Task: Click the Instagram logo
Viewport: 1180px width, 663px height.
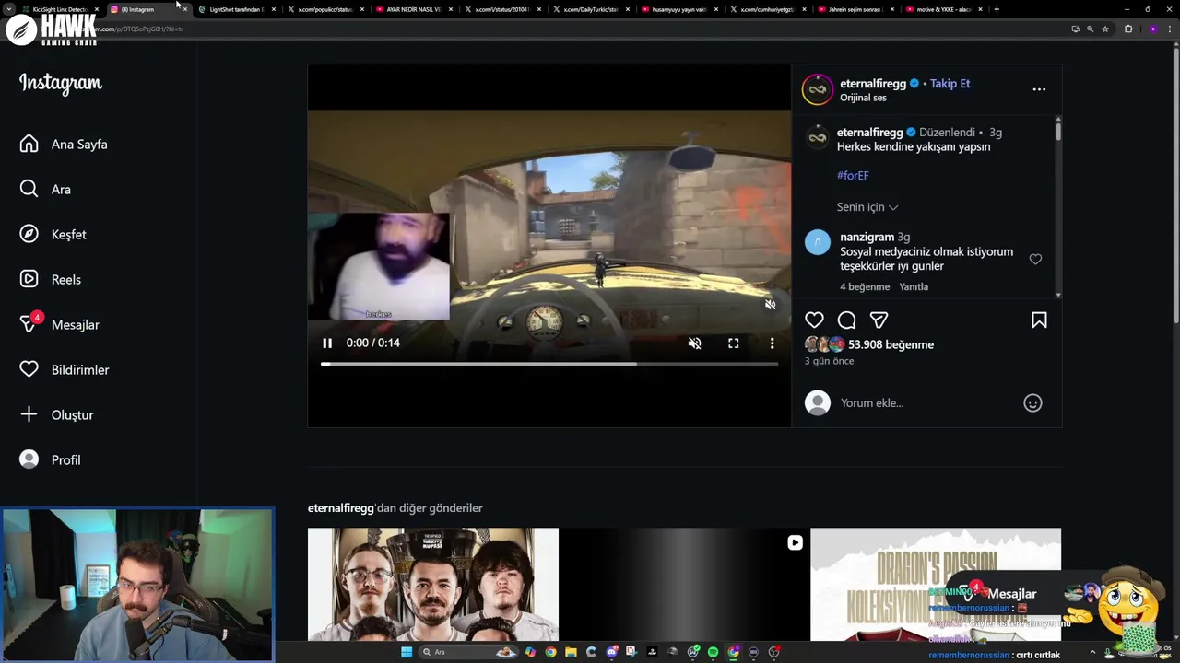Action: tap(61, 84)
